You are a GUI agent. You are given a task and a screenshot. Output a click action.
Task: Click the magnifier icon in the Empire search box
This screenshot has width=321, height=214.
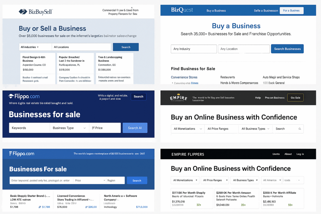tap(300, 129)
